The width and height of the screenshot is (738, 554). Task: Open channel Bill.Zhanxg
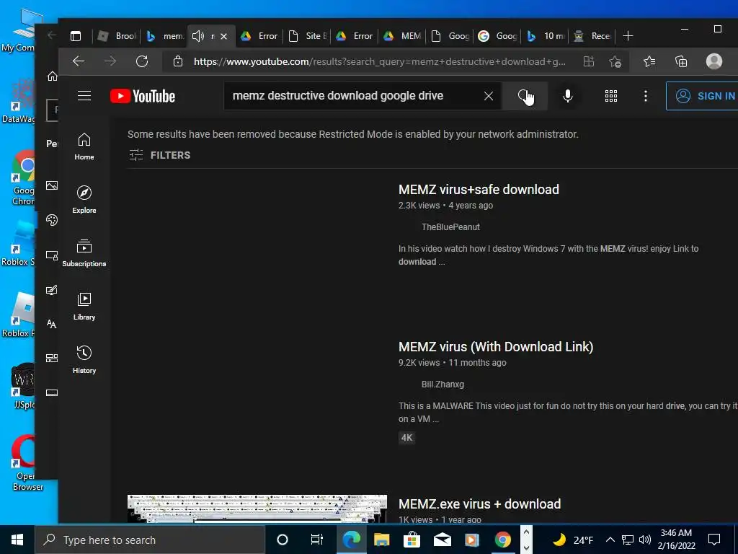click(443, 384)
